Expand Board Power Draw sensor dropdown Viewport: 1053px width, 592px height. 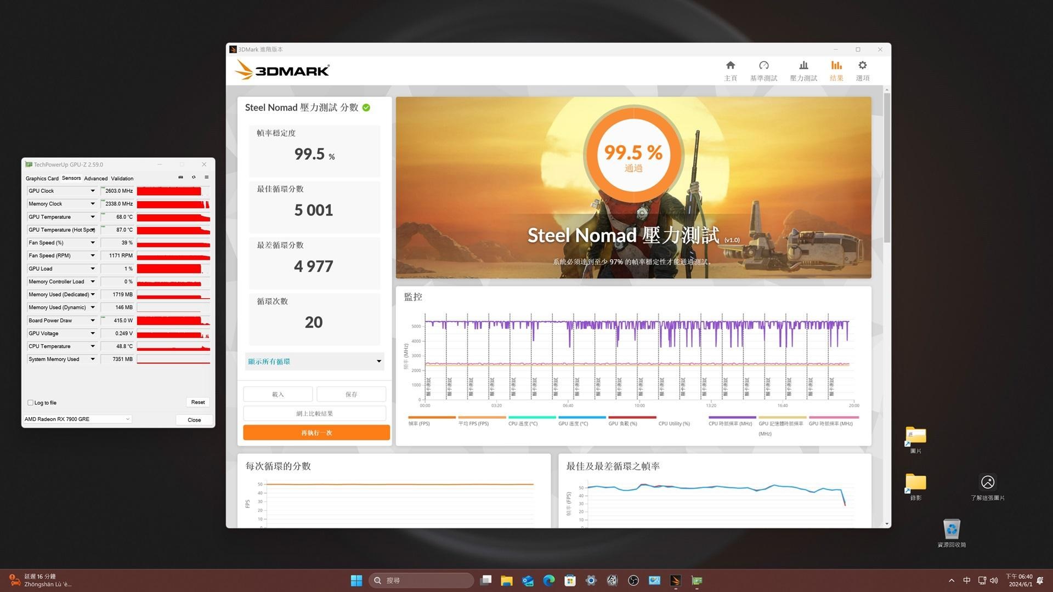tap(92, 320)
